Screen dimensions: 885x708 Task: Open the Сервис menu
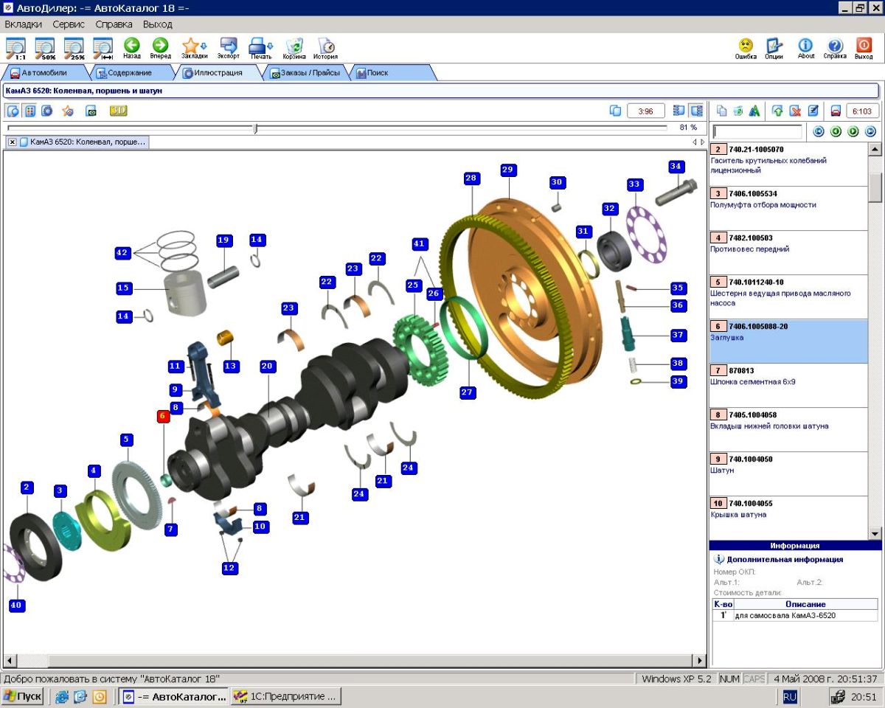[69, 24]
